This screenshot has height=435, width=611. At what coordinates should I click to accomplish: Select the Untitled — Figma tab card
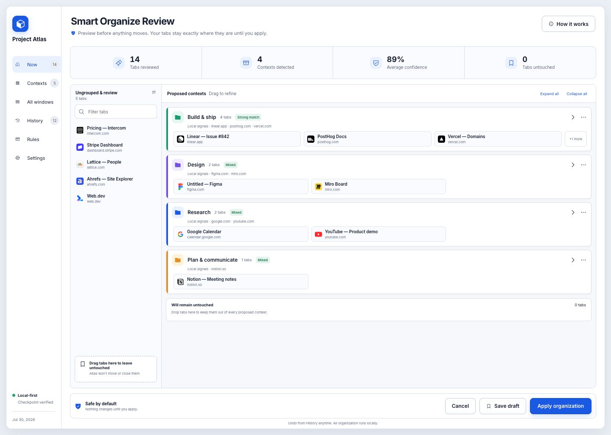click(241, 186)
